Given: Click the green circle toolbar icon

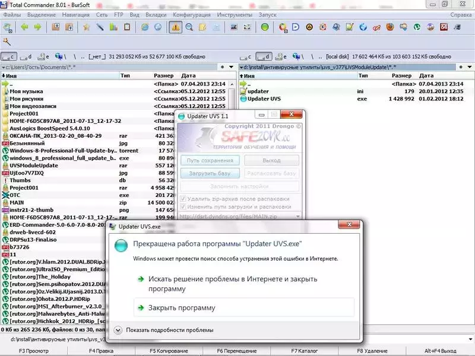Looking at the screenshot, I should [265, 27].
